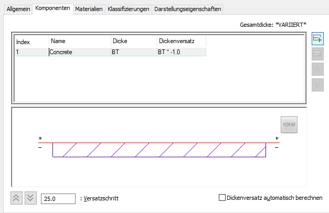Click the hatched component preview
329x213 pixels.
point(160,150)
